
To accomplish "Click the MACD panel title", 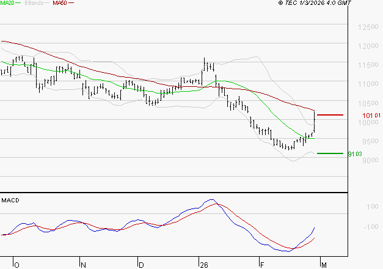I will tap(10, 201).
